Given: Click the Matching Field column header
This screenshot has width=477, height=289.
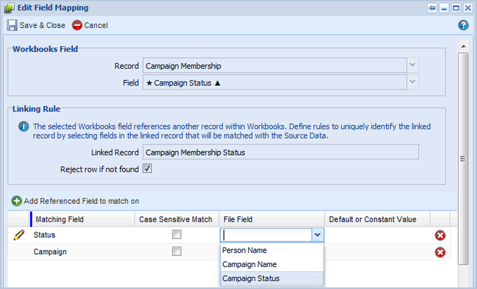Looking at the screenshot, I should 83,219.
